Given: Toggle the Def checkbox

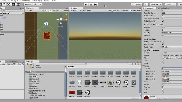Looking at the screenshot, I should (x=162, y=90).
